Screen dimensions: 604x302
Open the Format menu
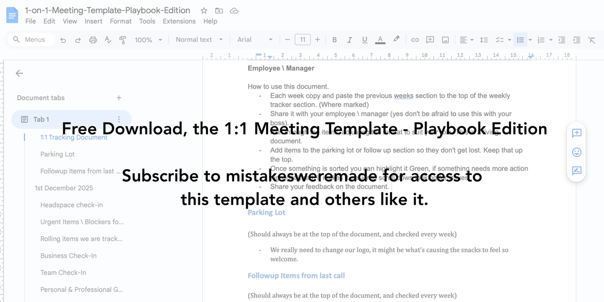point(120,21)
